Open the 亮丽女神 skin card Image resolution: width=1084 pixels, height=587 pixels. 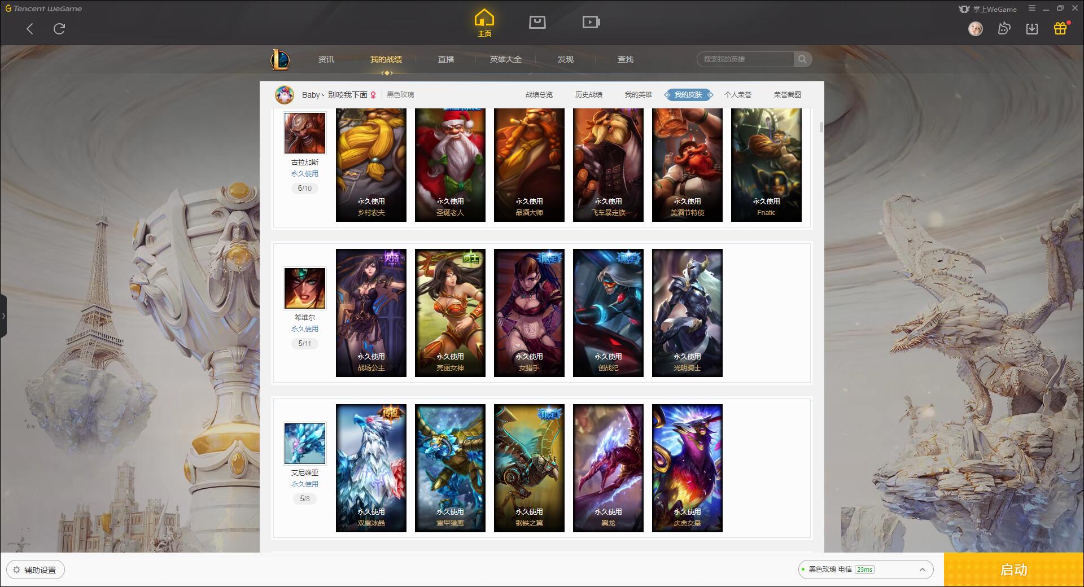coord(450,313)
